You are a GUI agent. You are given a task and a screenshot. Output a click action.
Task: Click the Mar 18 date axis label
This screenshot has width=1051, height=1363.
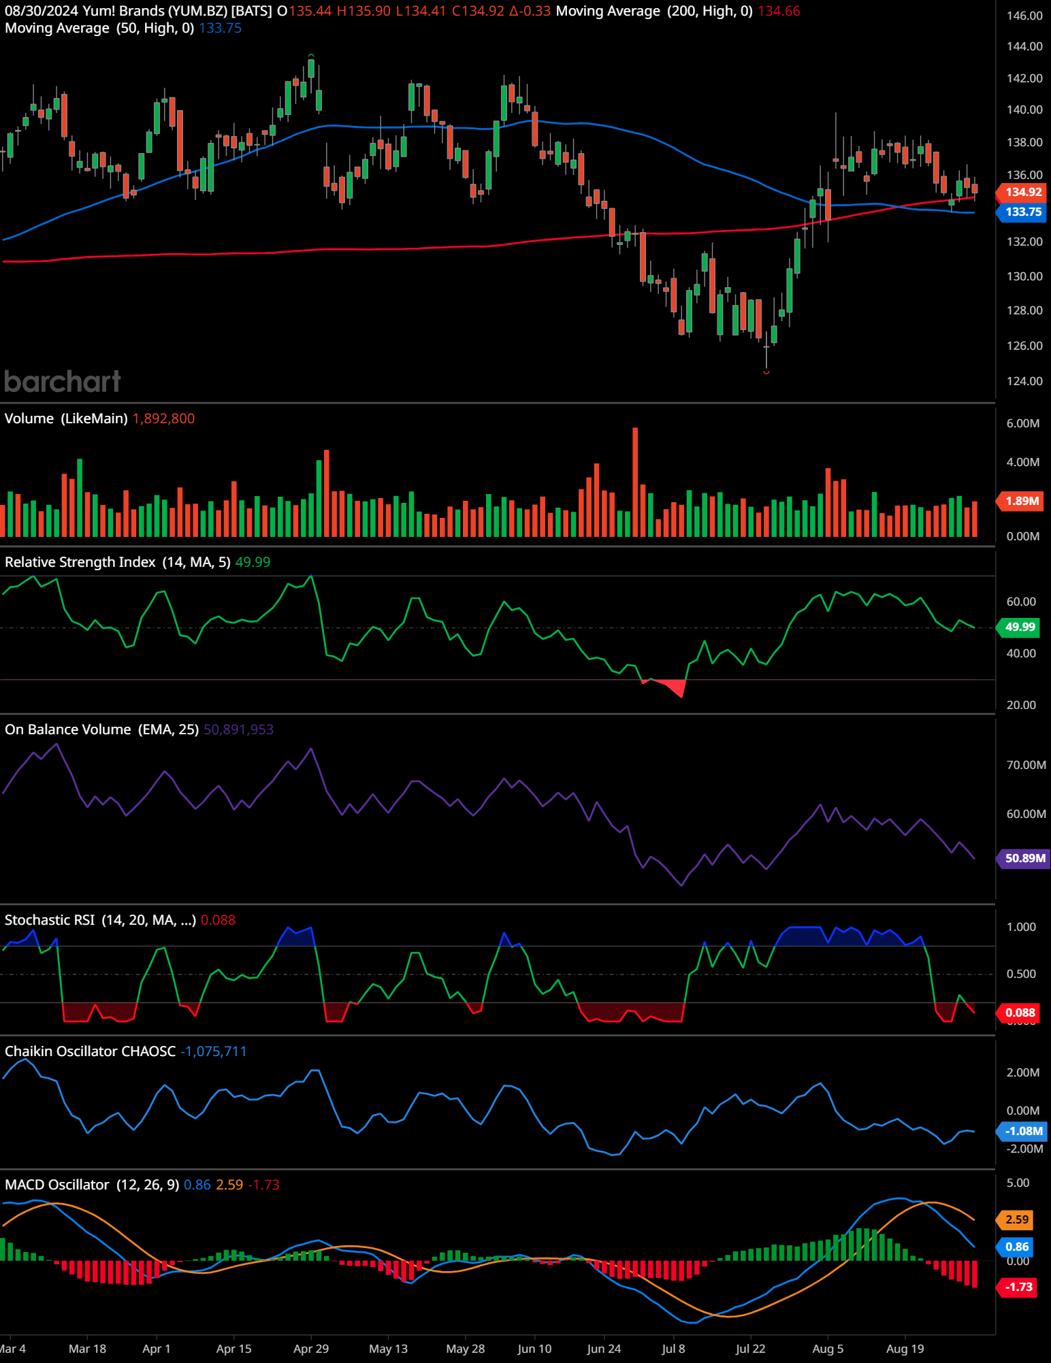88,1349
